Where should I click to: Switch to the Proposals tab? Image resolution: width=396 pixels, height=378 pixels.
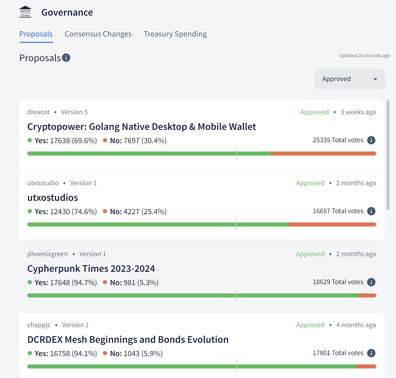tap(36, 34)
